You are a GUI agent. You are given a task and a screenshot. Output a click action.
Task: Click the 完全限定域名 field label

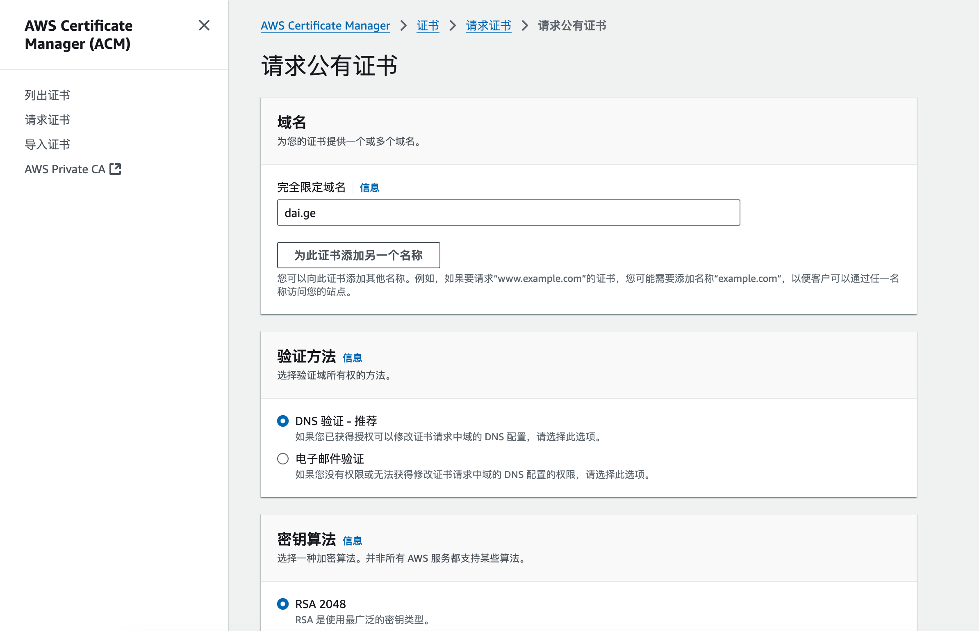311,187
